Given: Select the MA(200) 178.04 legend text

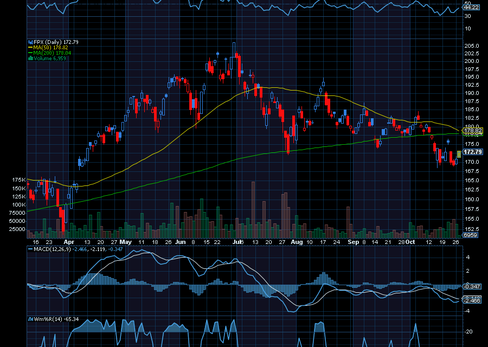Looking at the screenshot, I should click(52, 53).
